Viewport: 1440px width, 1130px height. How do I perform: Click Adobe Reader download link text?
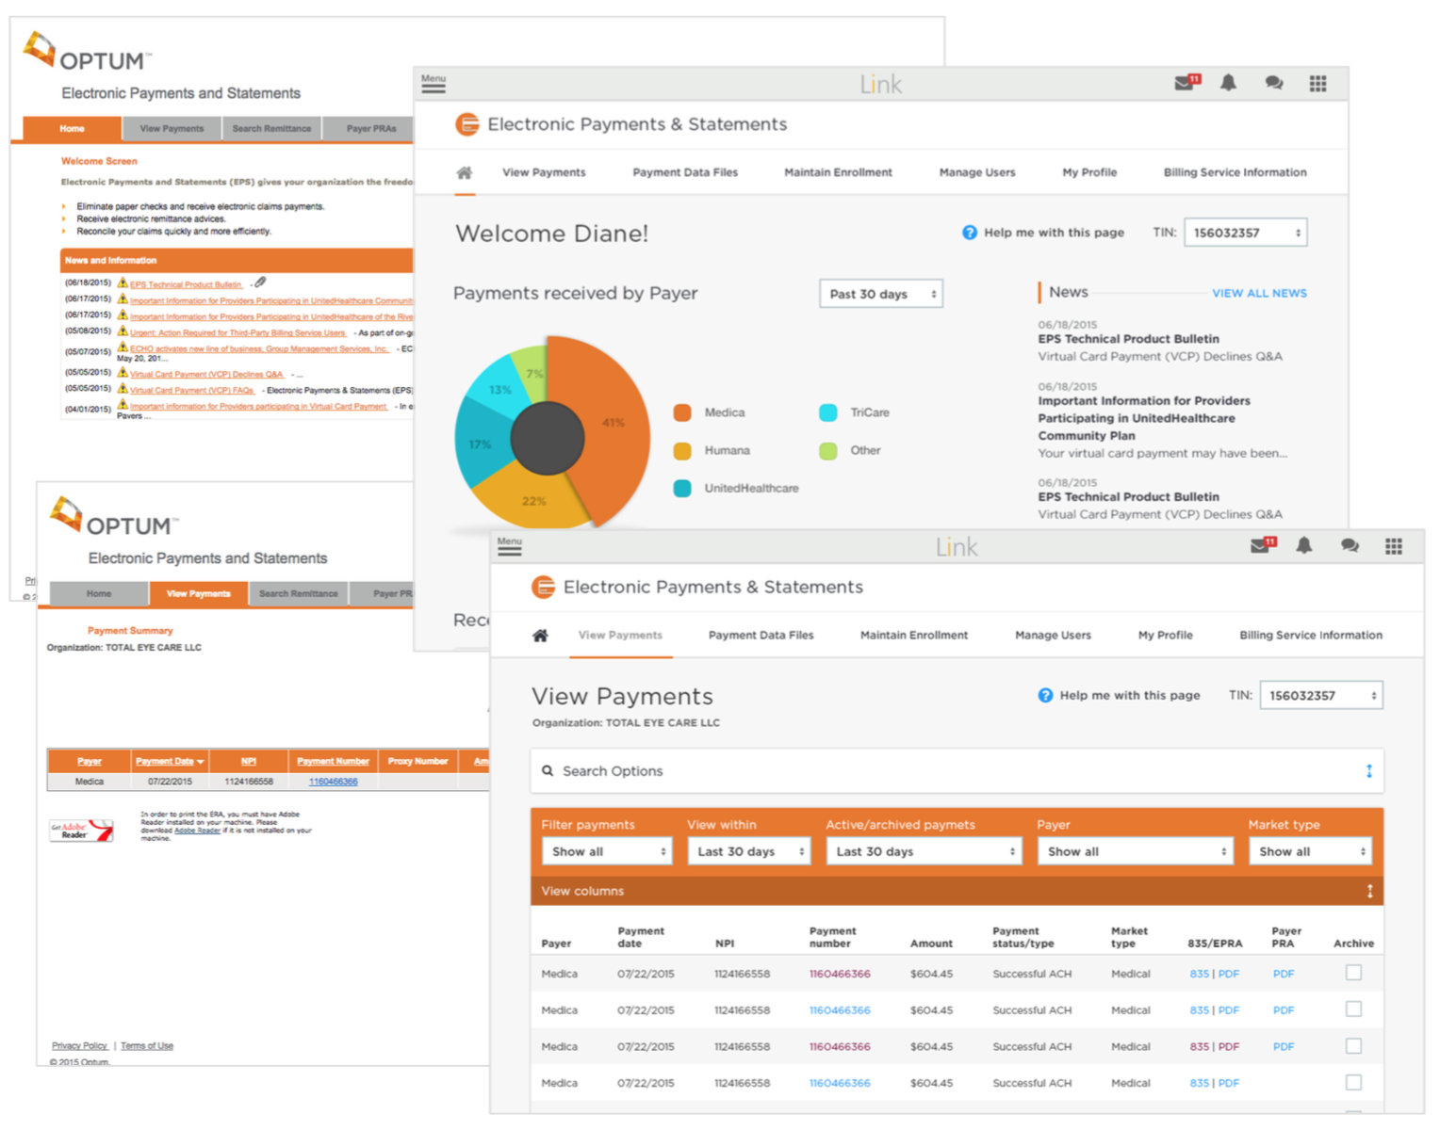(x=197, y=831)
